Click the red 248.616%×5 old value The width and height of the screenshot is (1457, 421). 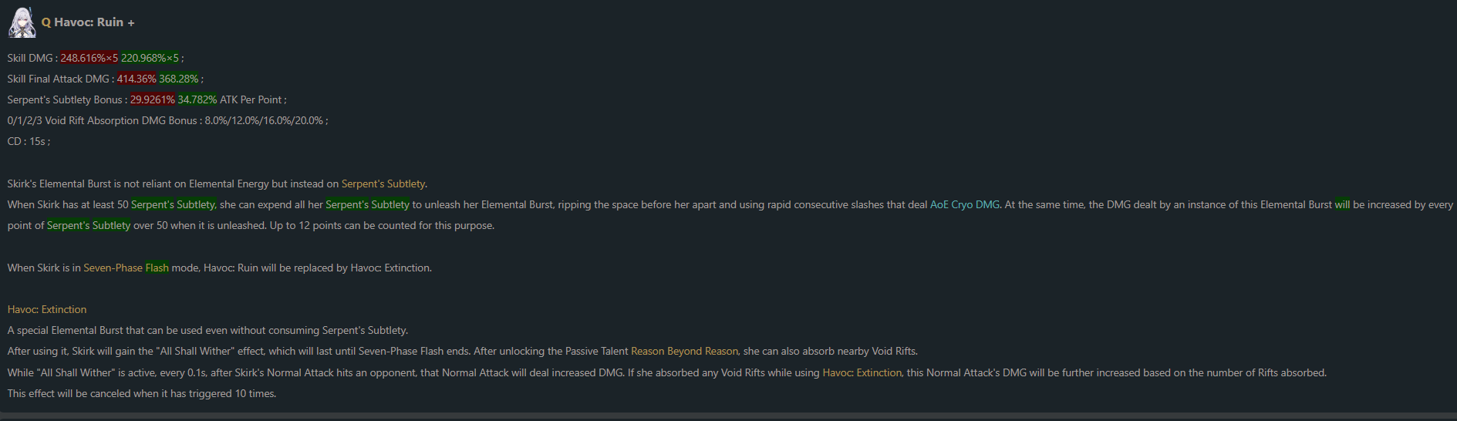89,58
